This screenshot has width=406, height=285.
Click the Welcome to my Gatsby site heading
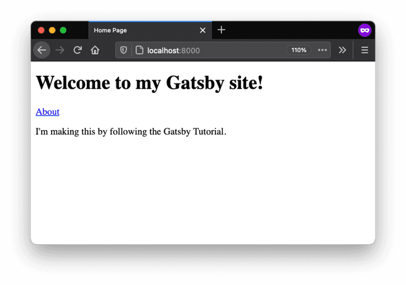point(149,83)
